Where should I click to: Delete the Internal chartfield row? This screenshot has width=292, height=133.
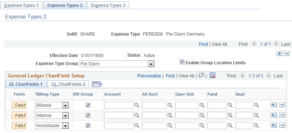pyautogui.click(x=282, y=115)
